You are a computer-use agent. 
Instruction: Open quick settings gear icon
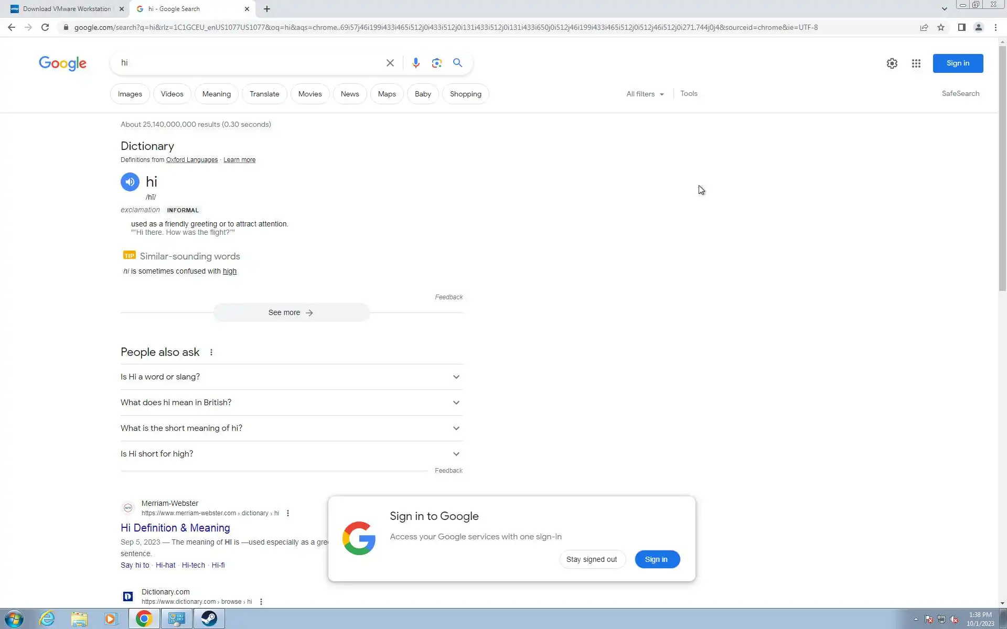tap(892, 63)
